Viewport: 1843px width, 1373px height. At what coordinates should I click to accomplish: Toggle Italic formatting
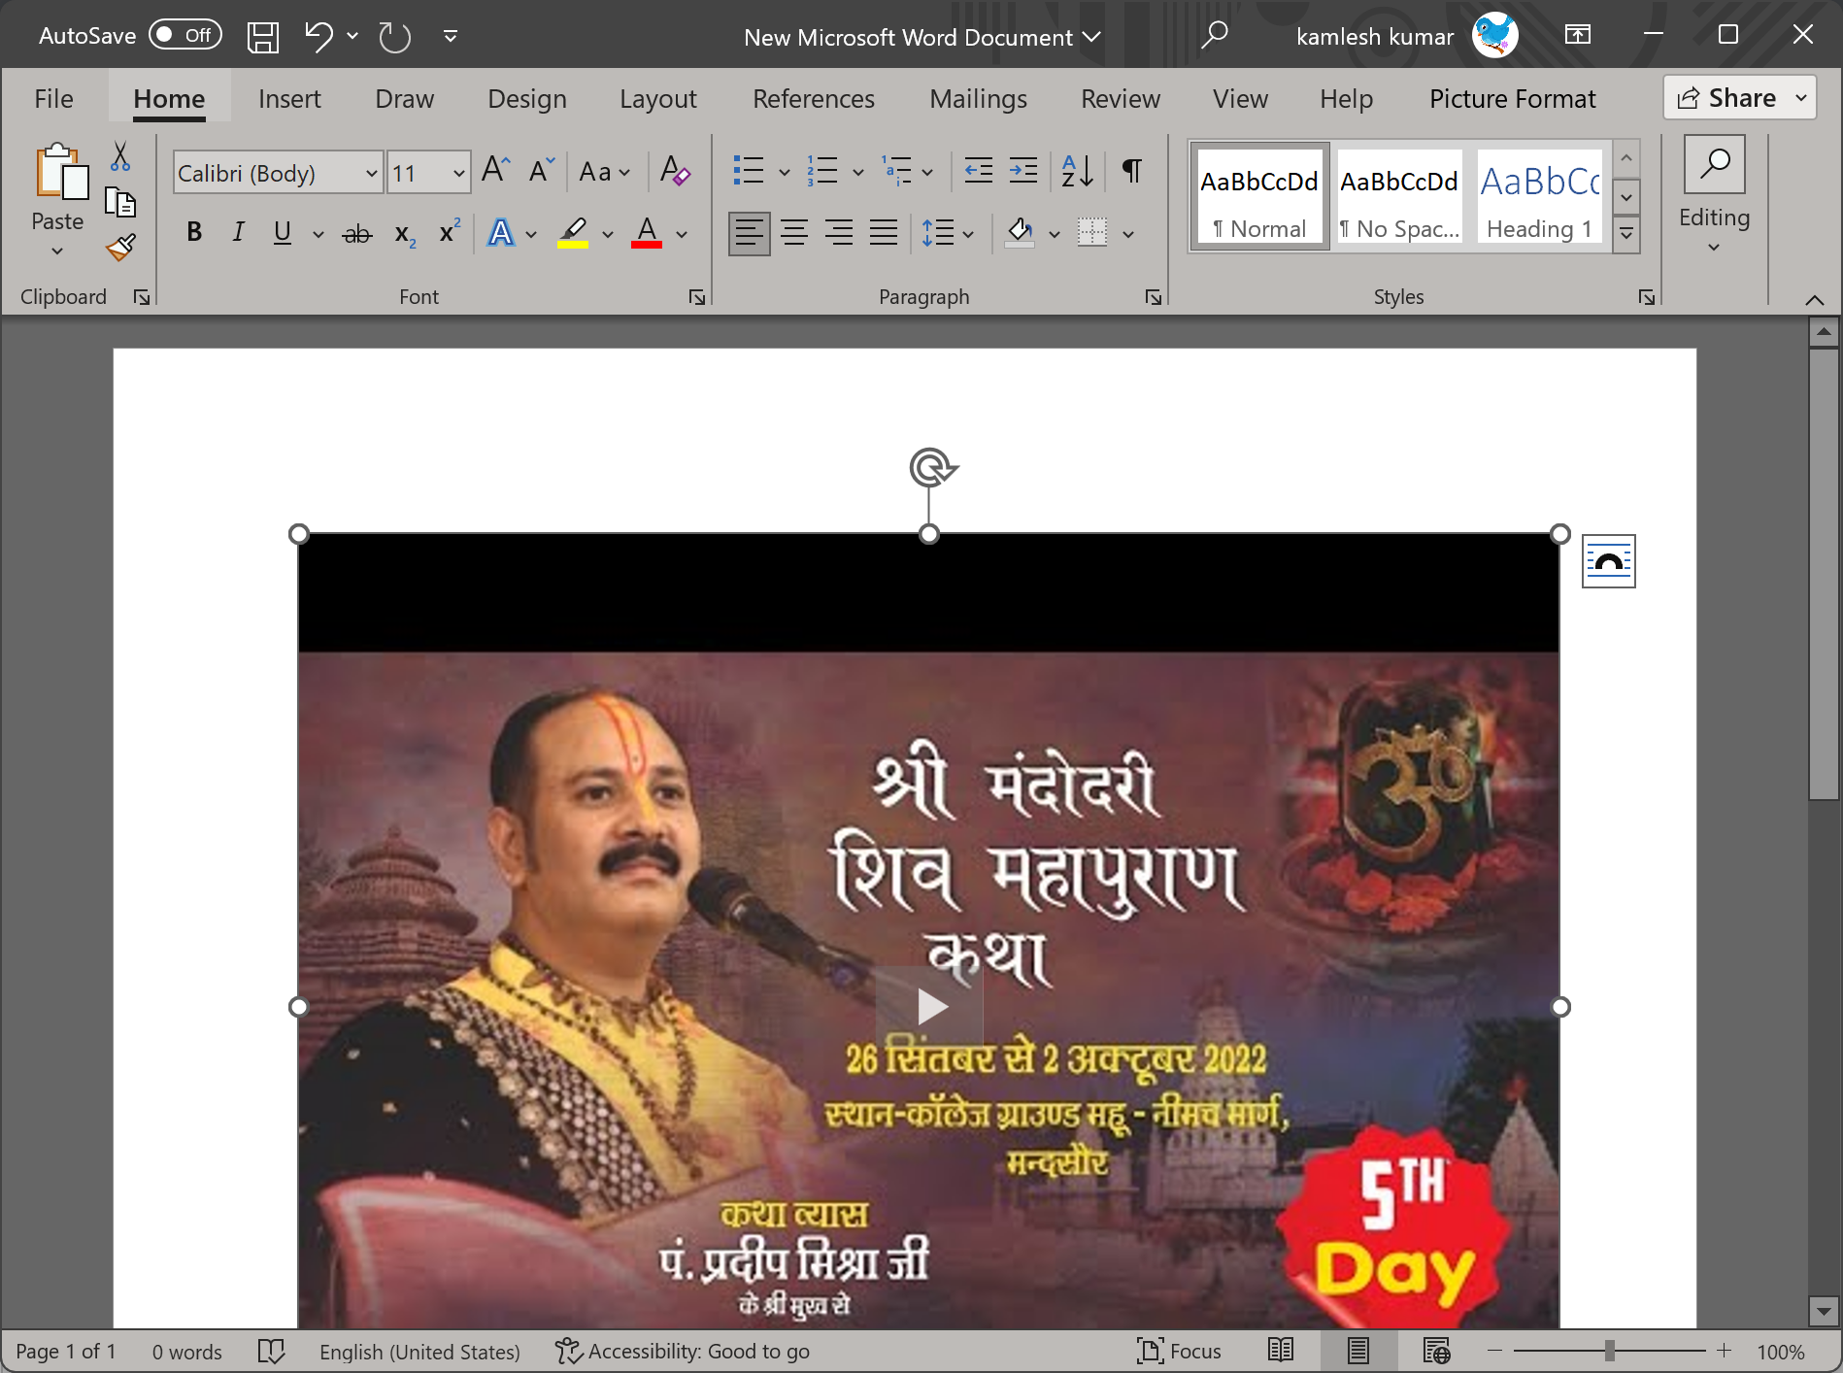pos(238,233)
